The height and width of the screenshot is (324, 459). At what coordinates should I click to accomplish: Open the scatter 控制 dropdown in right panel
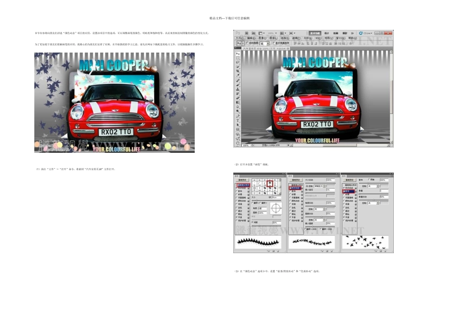pyautogui.click(x=373, y=186)
